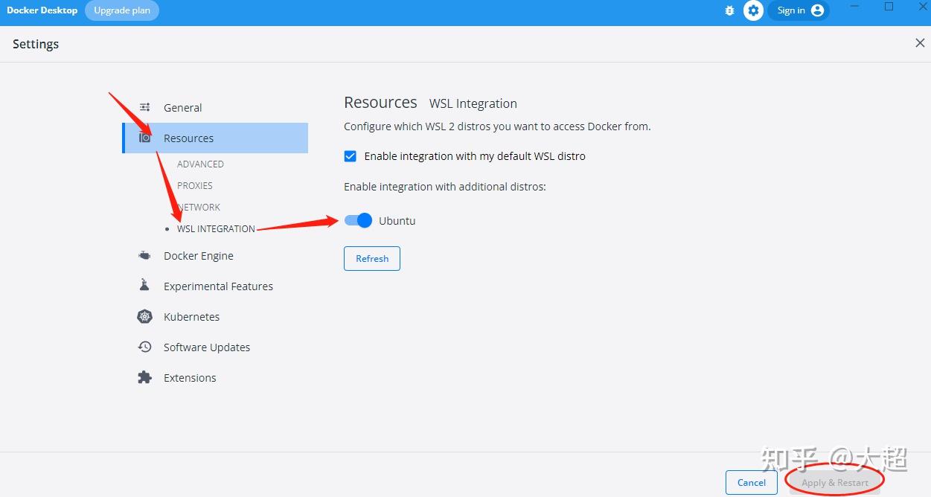Select the Kubernetes helm icon
The height and width of the screenshot is (497, 931).
click(x=144, y=316)
